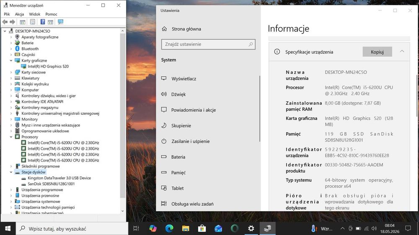419x235 pixels.
Task: Switch to Device Manager taskbar icon
Action: (267, 228)
